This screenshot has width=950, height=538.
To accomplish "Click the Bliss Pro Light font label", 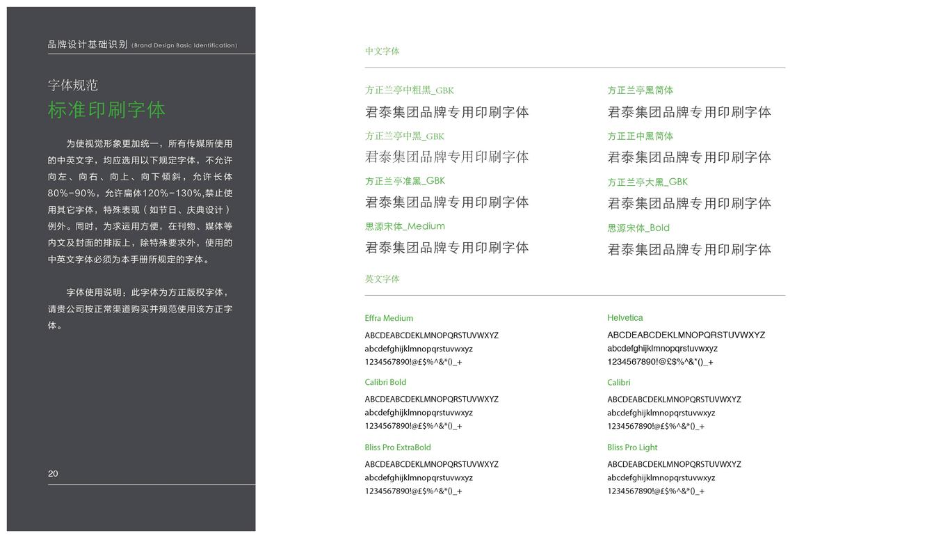I will (632, 448).
